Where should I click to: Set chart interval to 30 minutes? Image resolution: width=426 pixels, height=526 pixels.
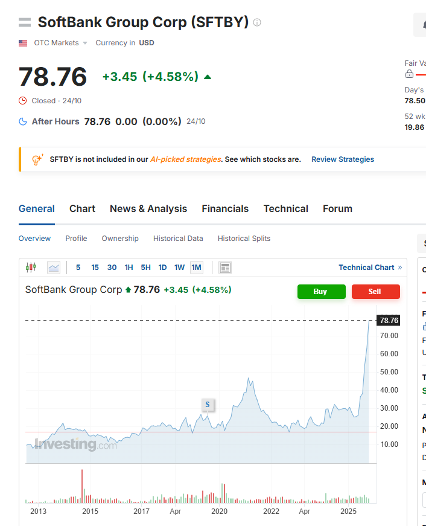coord(112,268)
